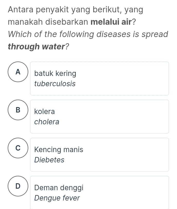Click the italic 'Dengue fever' answer text
Image resolution: width=177 pixels, height=209 pixels.
(57, 198)
